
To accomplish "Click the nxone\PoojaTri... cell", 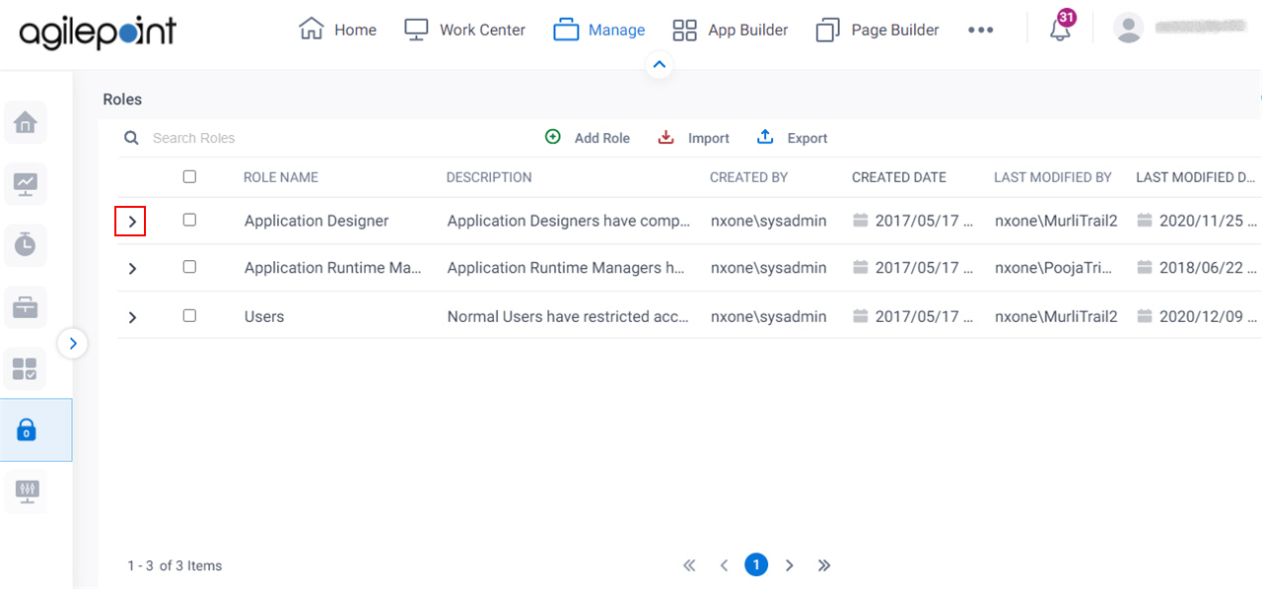I will [1054, 268].
